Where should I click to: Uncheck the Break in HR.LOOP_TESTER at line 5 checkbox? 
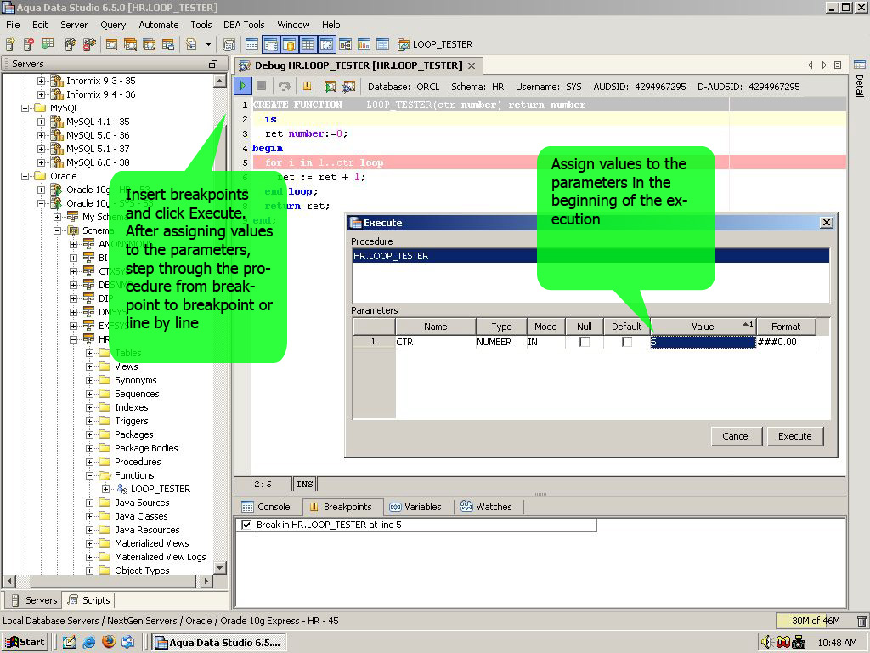[246, 525]
